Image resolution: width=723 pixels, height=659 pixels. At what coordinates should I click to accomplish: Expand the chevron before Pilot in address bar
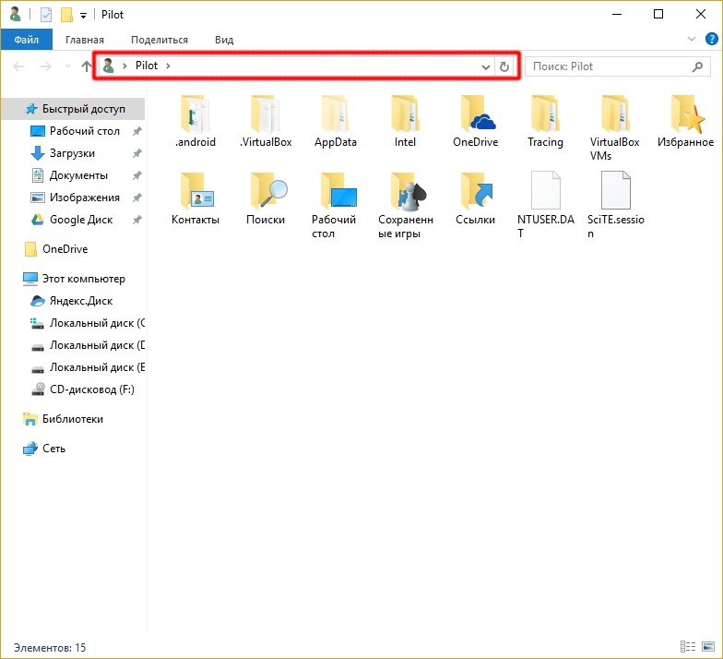pyautogui.click(x=124, y=66)
